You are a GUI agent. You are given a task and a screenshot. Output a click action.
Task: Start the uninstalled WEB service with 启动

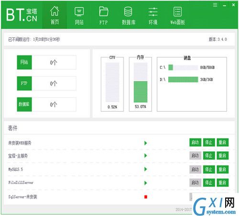tap(195, 142)
